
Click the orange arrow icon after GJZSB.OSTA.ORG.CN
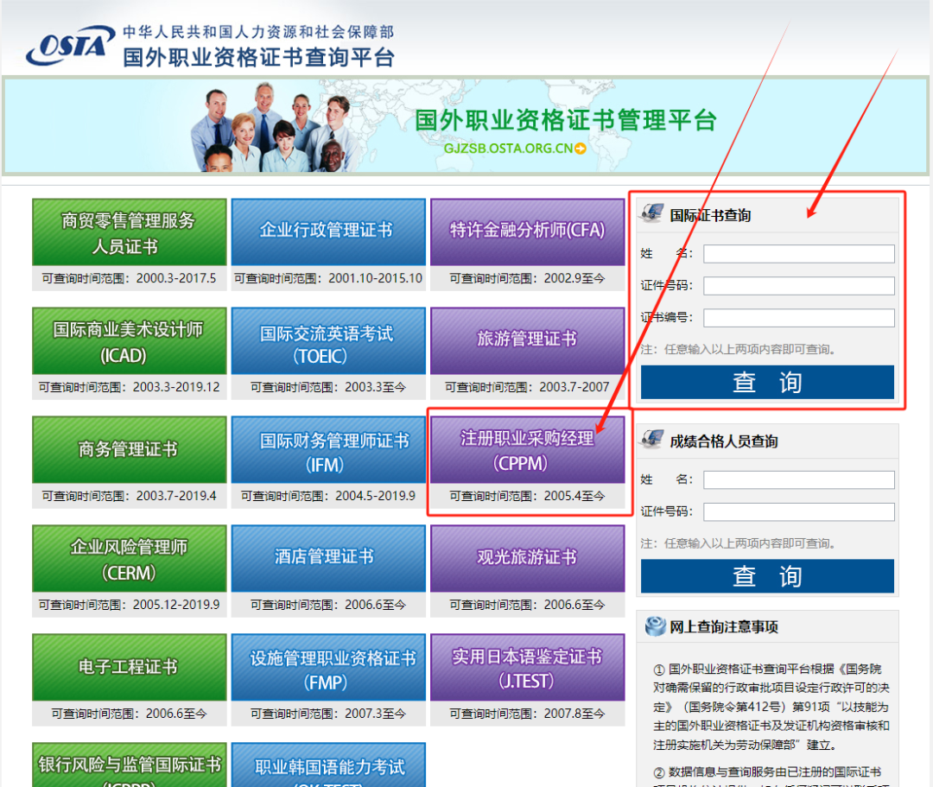pos(581,148)
